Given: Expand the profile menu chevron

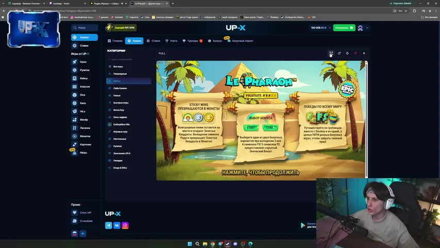Looking at the screenshot, I should [367, 28].
